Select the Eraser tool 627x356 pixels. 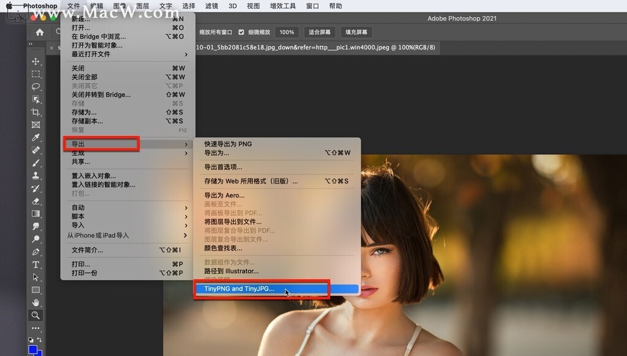point(36,201)
